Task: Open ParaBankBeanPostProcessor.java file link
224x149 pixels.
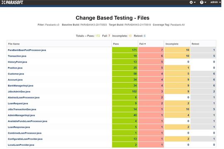Action: (27, 50)
